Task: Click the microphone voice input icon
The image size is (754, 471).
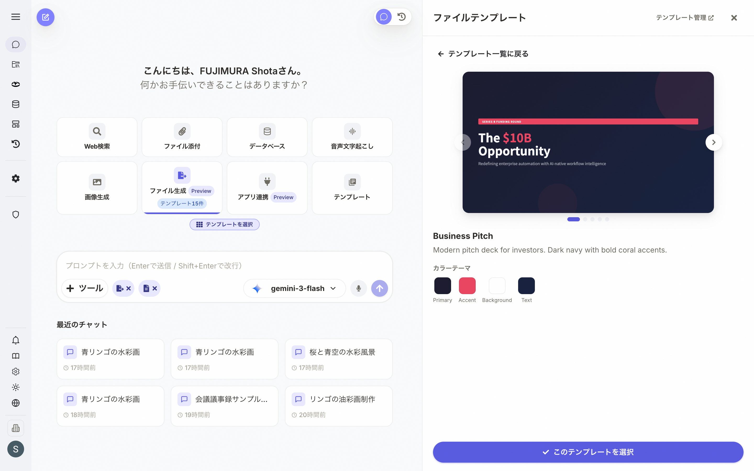Action: [359, 288]
